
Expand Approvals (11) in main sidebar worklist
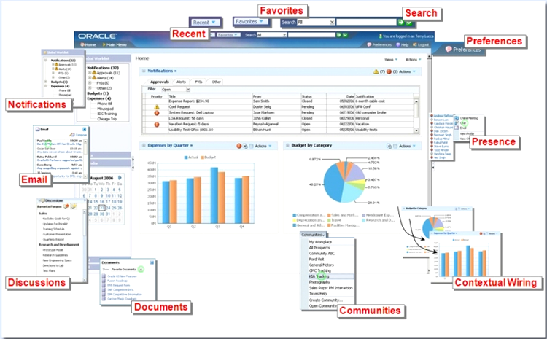click(x=90, y=73)
